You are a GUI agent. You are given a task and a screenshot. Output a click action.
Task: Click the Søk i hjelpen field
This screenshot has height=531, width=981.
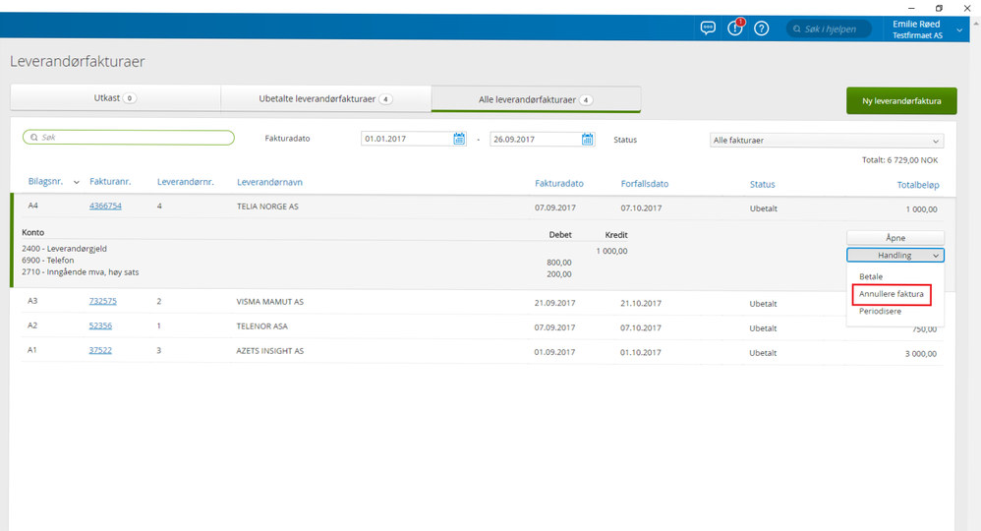point(829,29)
